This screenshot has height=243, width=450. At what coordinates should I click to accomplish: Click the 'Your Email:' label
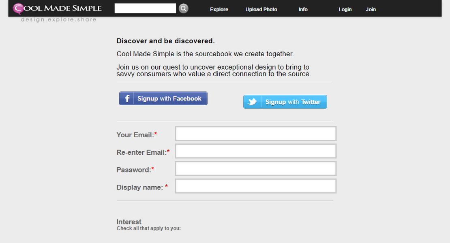pos(135,135)
